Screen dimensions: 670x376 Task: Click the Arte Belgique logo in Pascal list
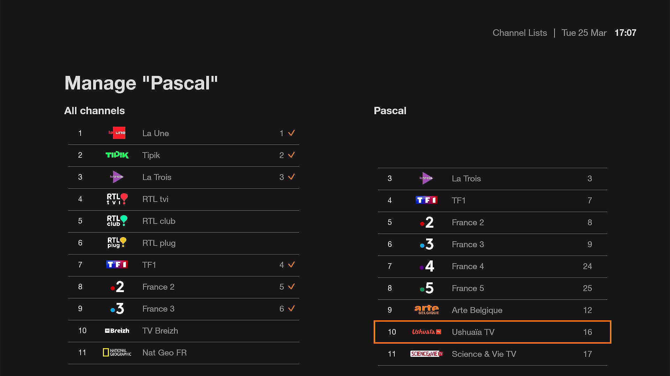(426, 310)
